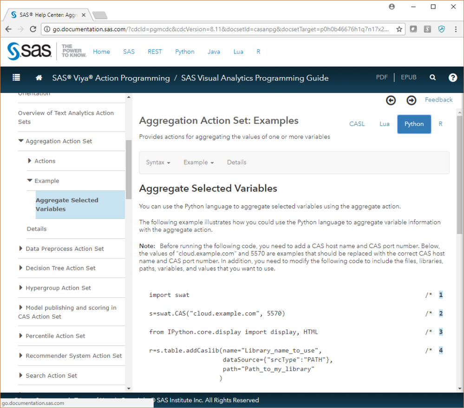Open the Example dropdown menu

tap(198, 162)
